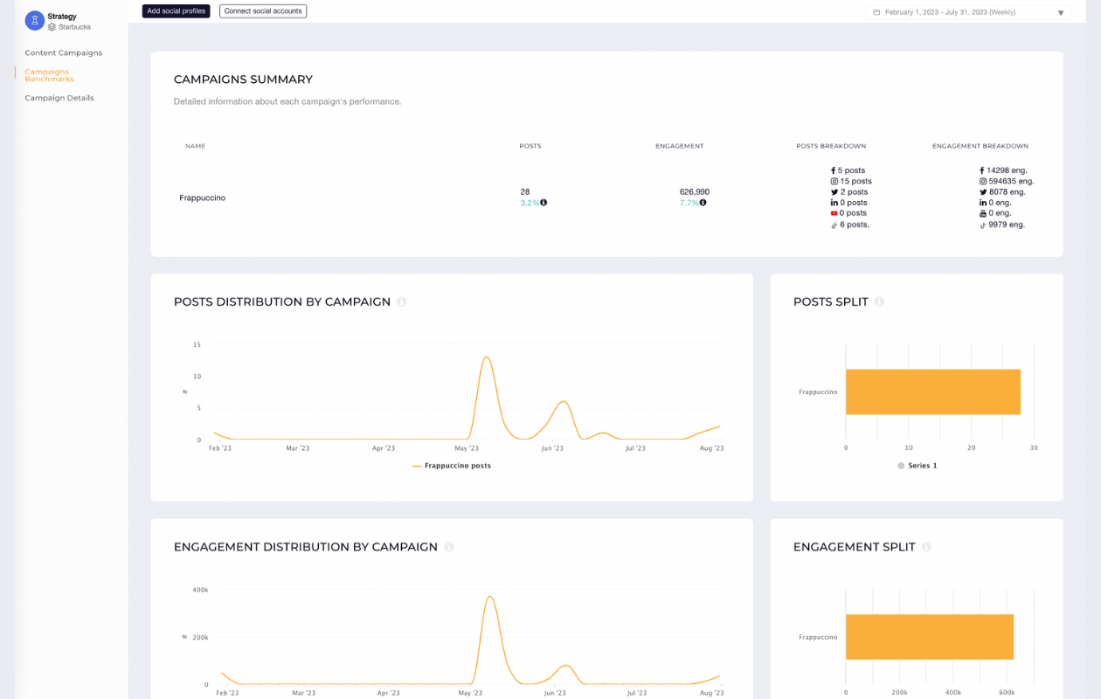Viewport: 1101px width, 699px height.
Task: Click TikTok icon beside 6 posts
Action: click(x=834, y=225)
